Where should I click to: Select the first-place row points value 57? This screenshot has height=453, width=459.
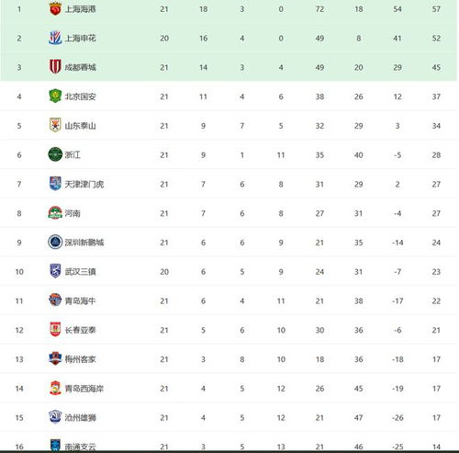436,9
